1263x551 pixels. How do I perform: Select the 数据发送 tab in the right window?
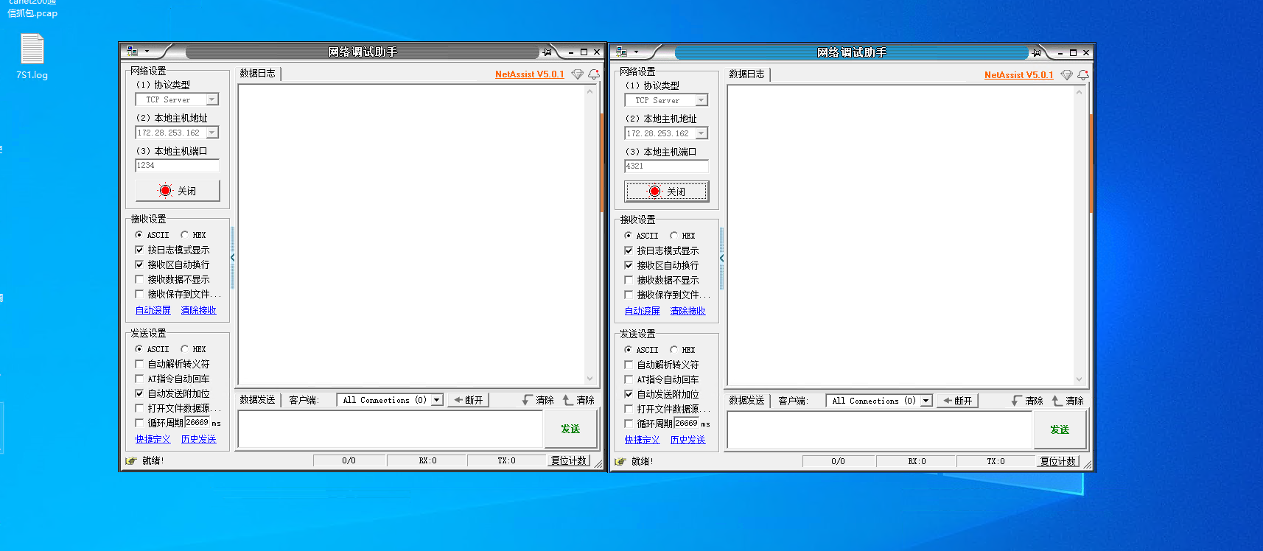[746, 400]
